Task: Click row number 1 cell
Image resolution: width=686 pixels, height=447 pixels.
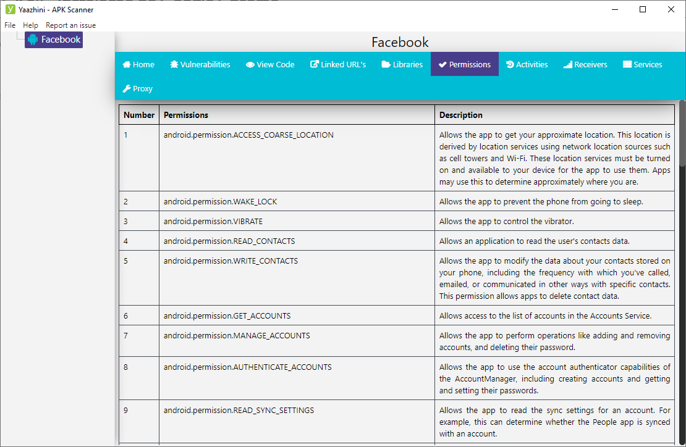Action: pos(139,157)
